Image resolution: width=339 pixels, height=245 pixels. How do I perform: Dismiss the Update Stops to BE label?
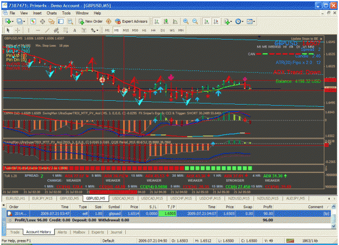click(x=321, y=39)
